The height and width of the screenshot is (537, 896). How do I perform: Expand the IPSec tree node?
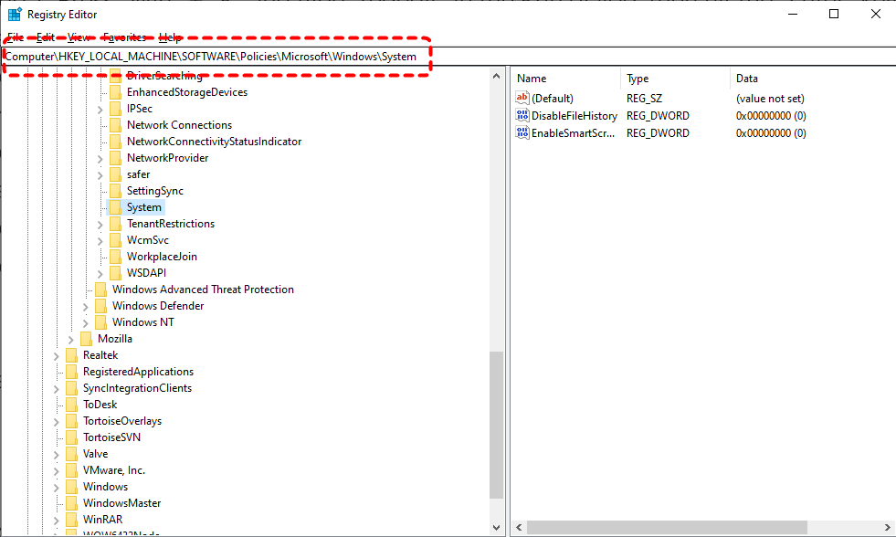point(100,109)
